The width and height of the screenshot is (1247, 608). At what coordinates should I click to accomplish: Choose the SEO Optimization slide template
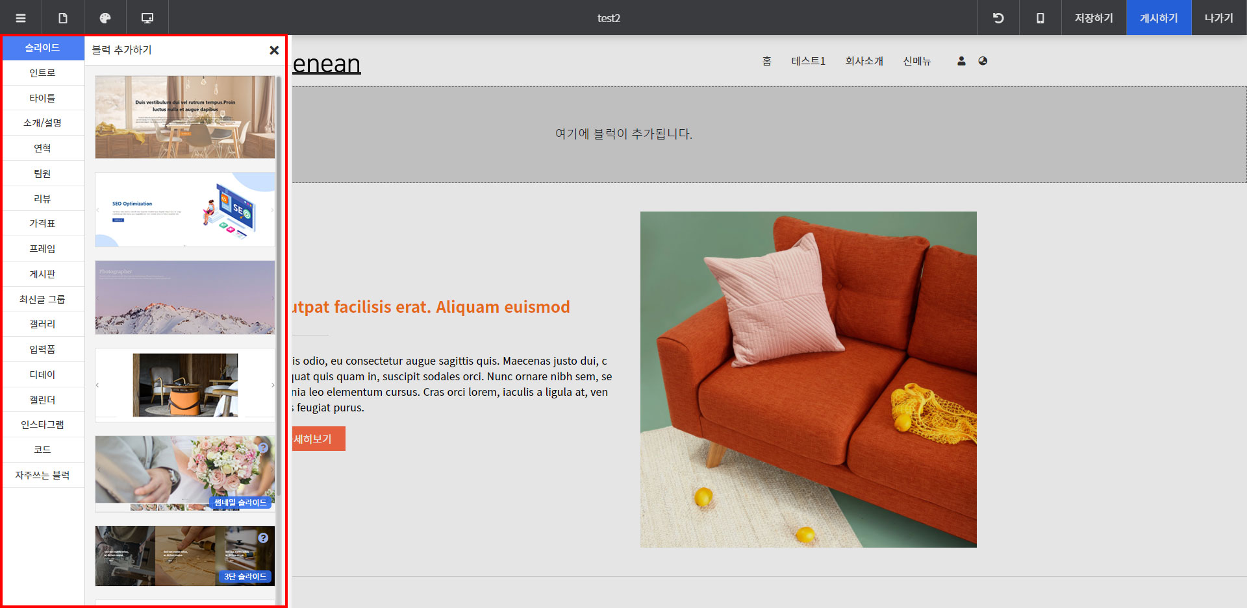[x=185, y=210]
